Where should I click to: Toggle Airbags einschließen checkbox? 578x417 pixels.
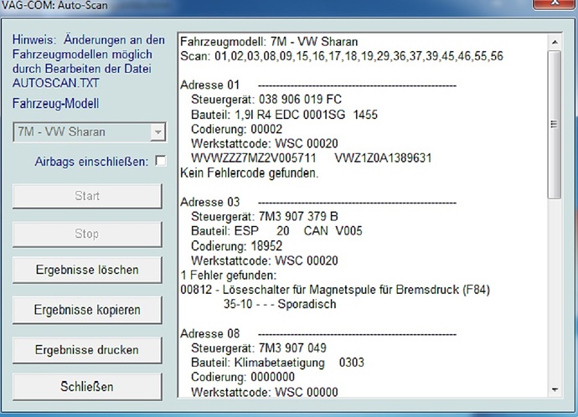tap(161, 161)
